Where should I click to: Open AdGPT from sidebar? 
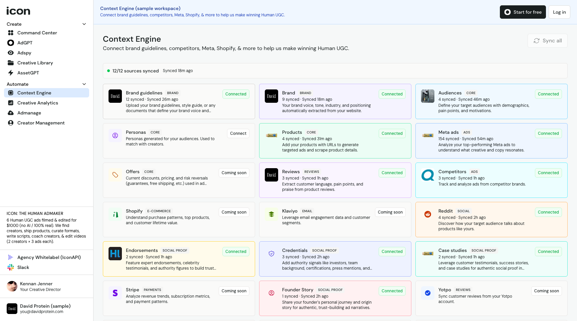46,43
